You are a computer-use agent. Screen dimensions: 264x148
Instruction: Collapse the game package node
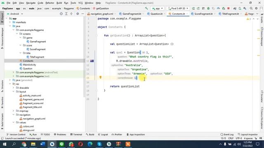pyautogui.click(x=20, y=37)
